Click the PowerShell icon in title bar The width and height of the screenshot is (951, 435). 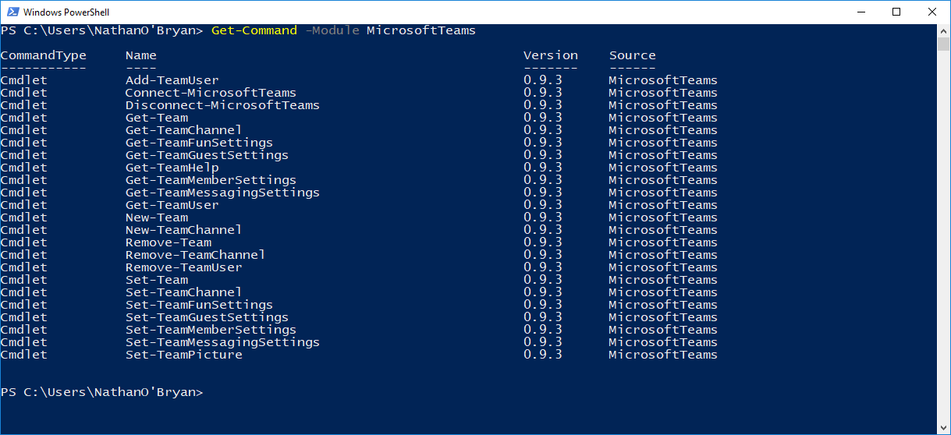[x=12, y=12]
